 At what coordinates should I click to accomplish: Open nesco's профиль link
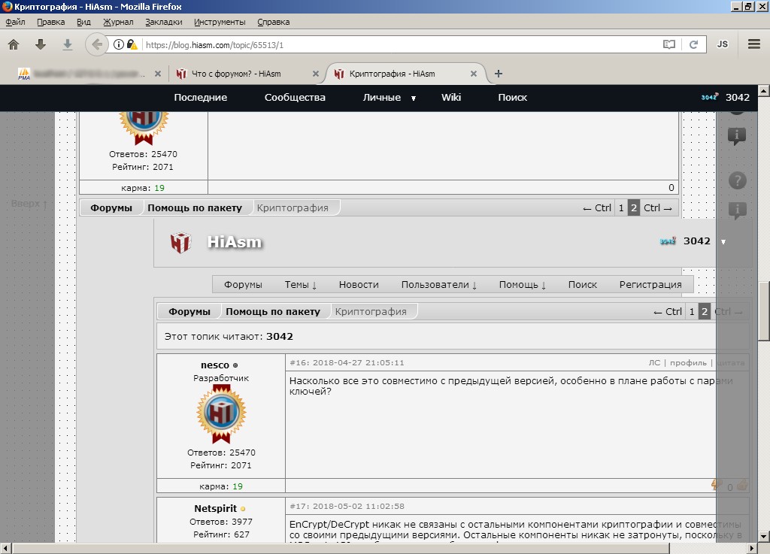point(687,363)
